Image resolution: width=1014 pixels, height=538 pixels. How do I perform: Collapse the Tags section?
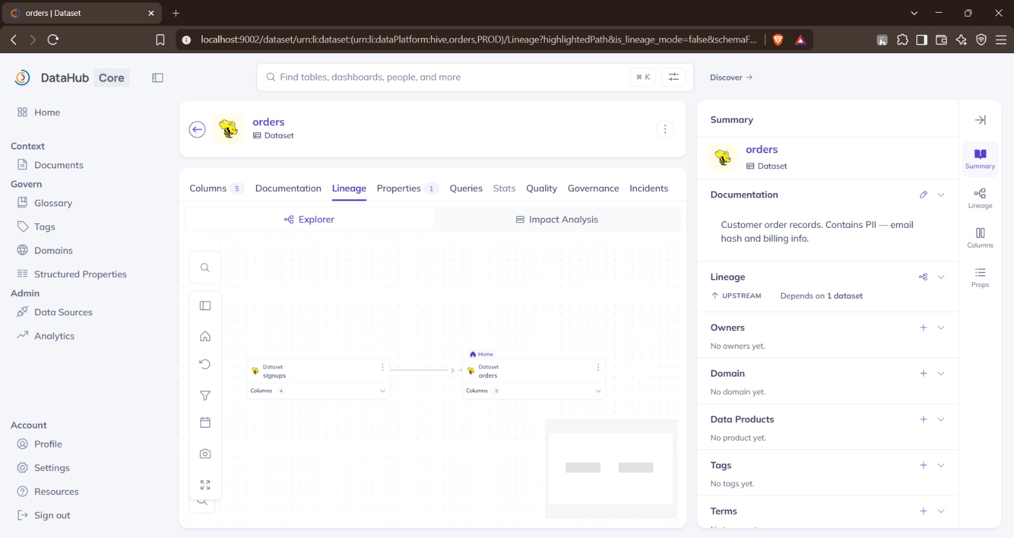(x=941, y=465)
